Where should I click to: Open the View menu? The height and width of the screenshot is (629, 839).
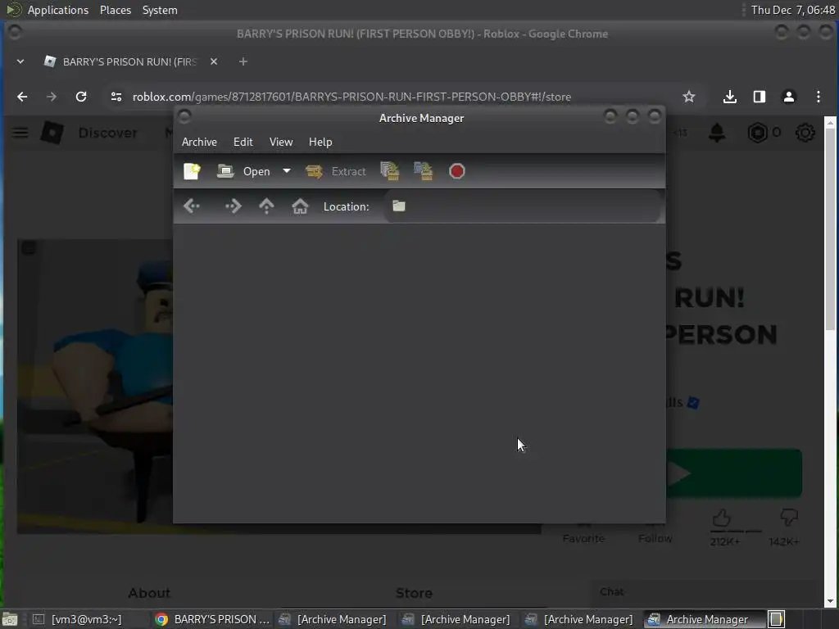click(x=281, y=142)
